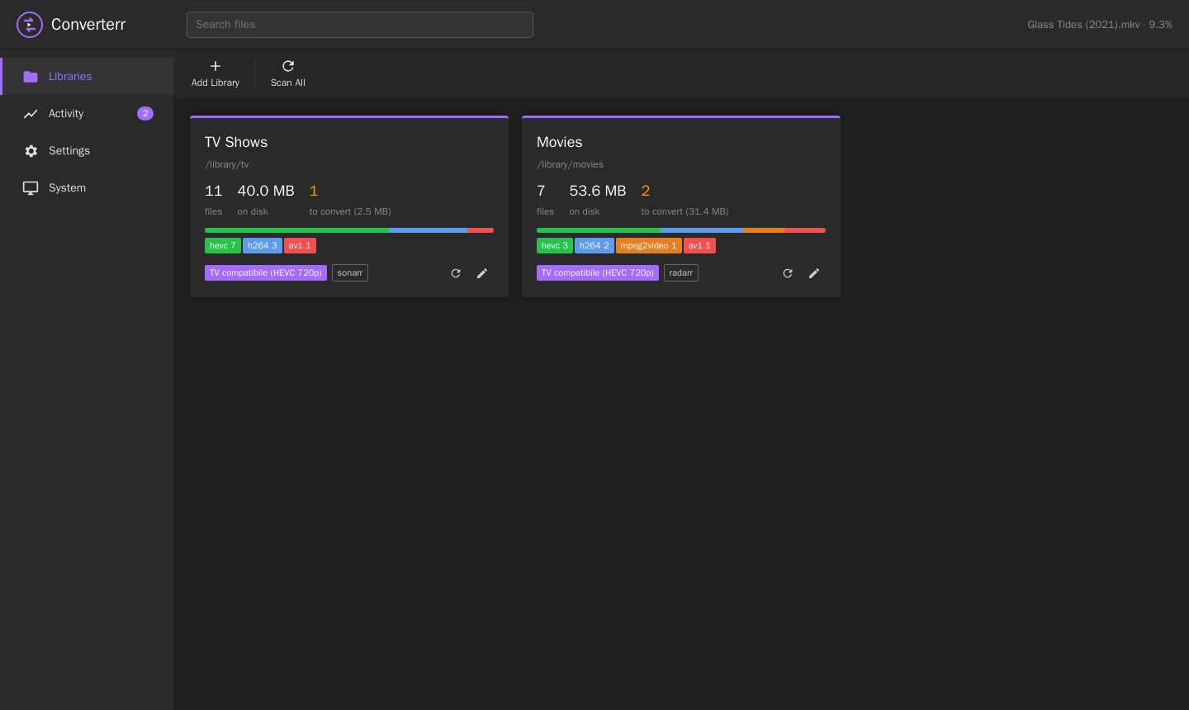The image size is (1189, 710).
Task: Click the 40.0 MB on disk value
Action: coord(266,191)
